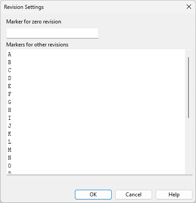Image resolution: width=196 pixels, height=203 pixels.
Task: Click on marker D in the list
Action: click(x=10, y=78)
